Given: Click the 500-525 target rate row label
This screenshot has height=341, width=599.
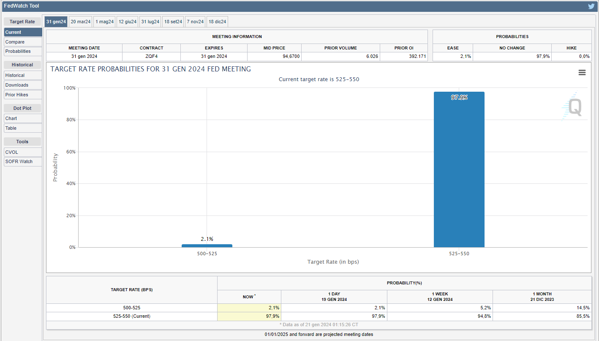Looking at the screenshot, I should click(x=131, y=308).
